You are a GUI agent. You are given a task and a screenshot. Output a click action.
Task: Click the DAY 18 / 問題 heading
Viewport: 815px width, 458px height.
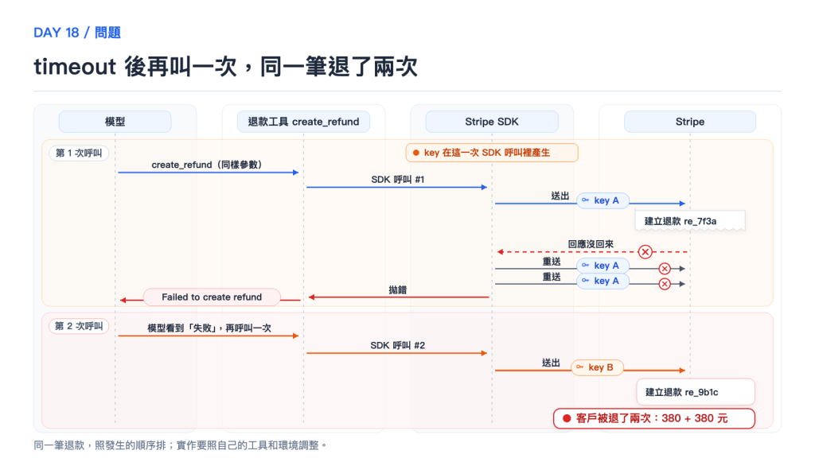pos(77,33)
